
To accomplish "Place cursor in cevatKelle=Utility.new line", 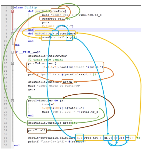I will [47, 56].
